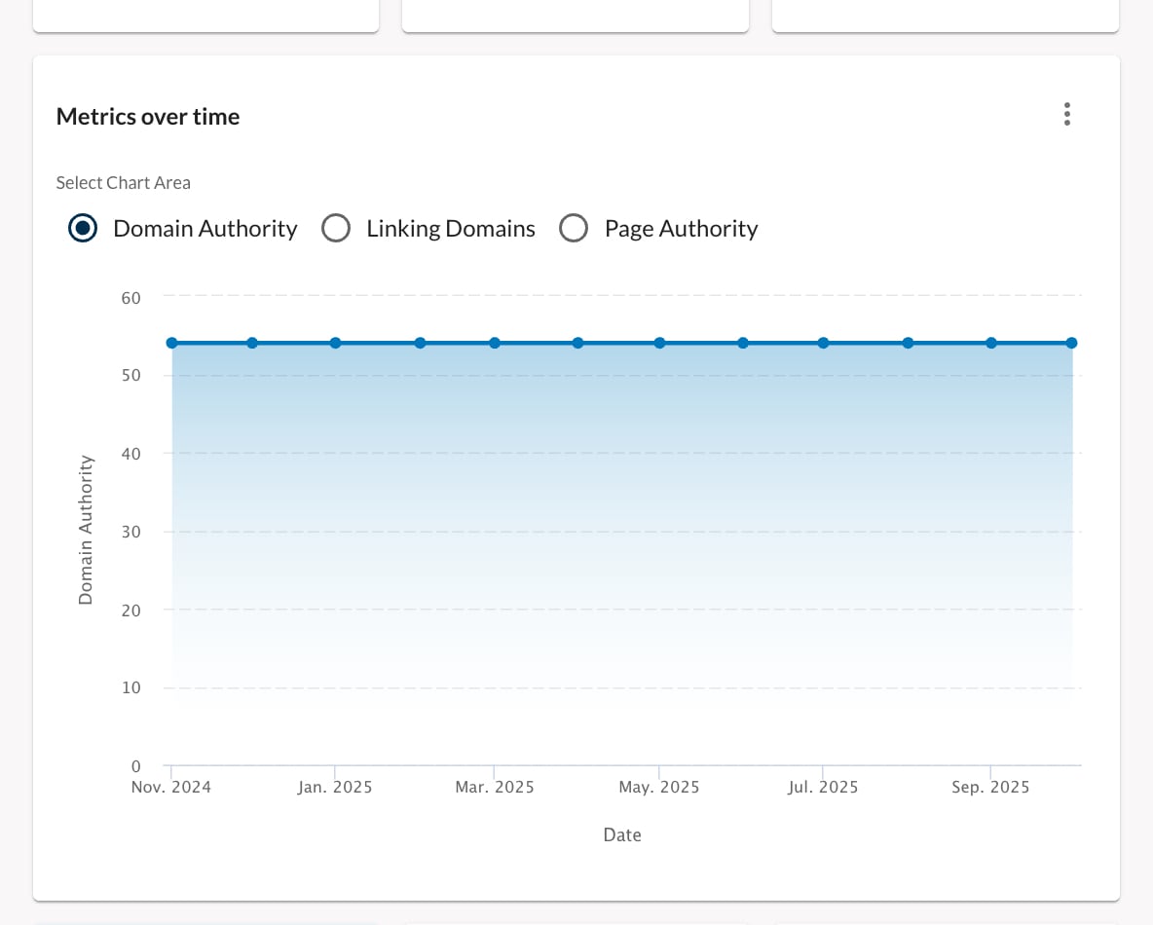This screenshot has width=1153, height=925.
Task: Click the Page Authority label text
Action: 681,229
